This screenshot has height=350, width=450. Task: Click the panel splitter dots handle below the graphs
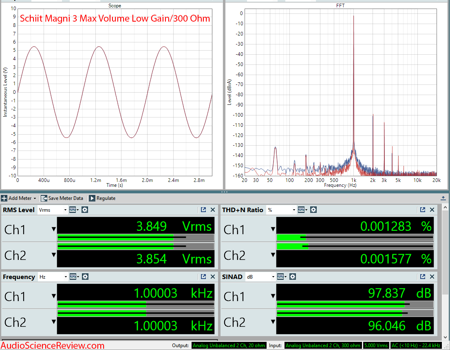pos(225,192)
